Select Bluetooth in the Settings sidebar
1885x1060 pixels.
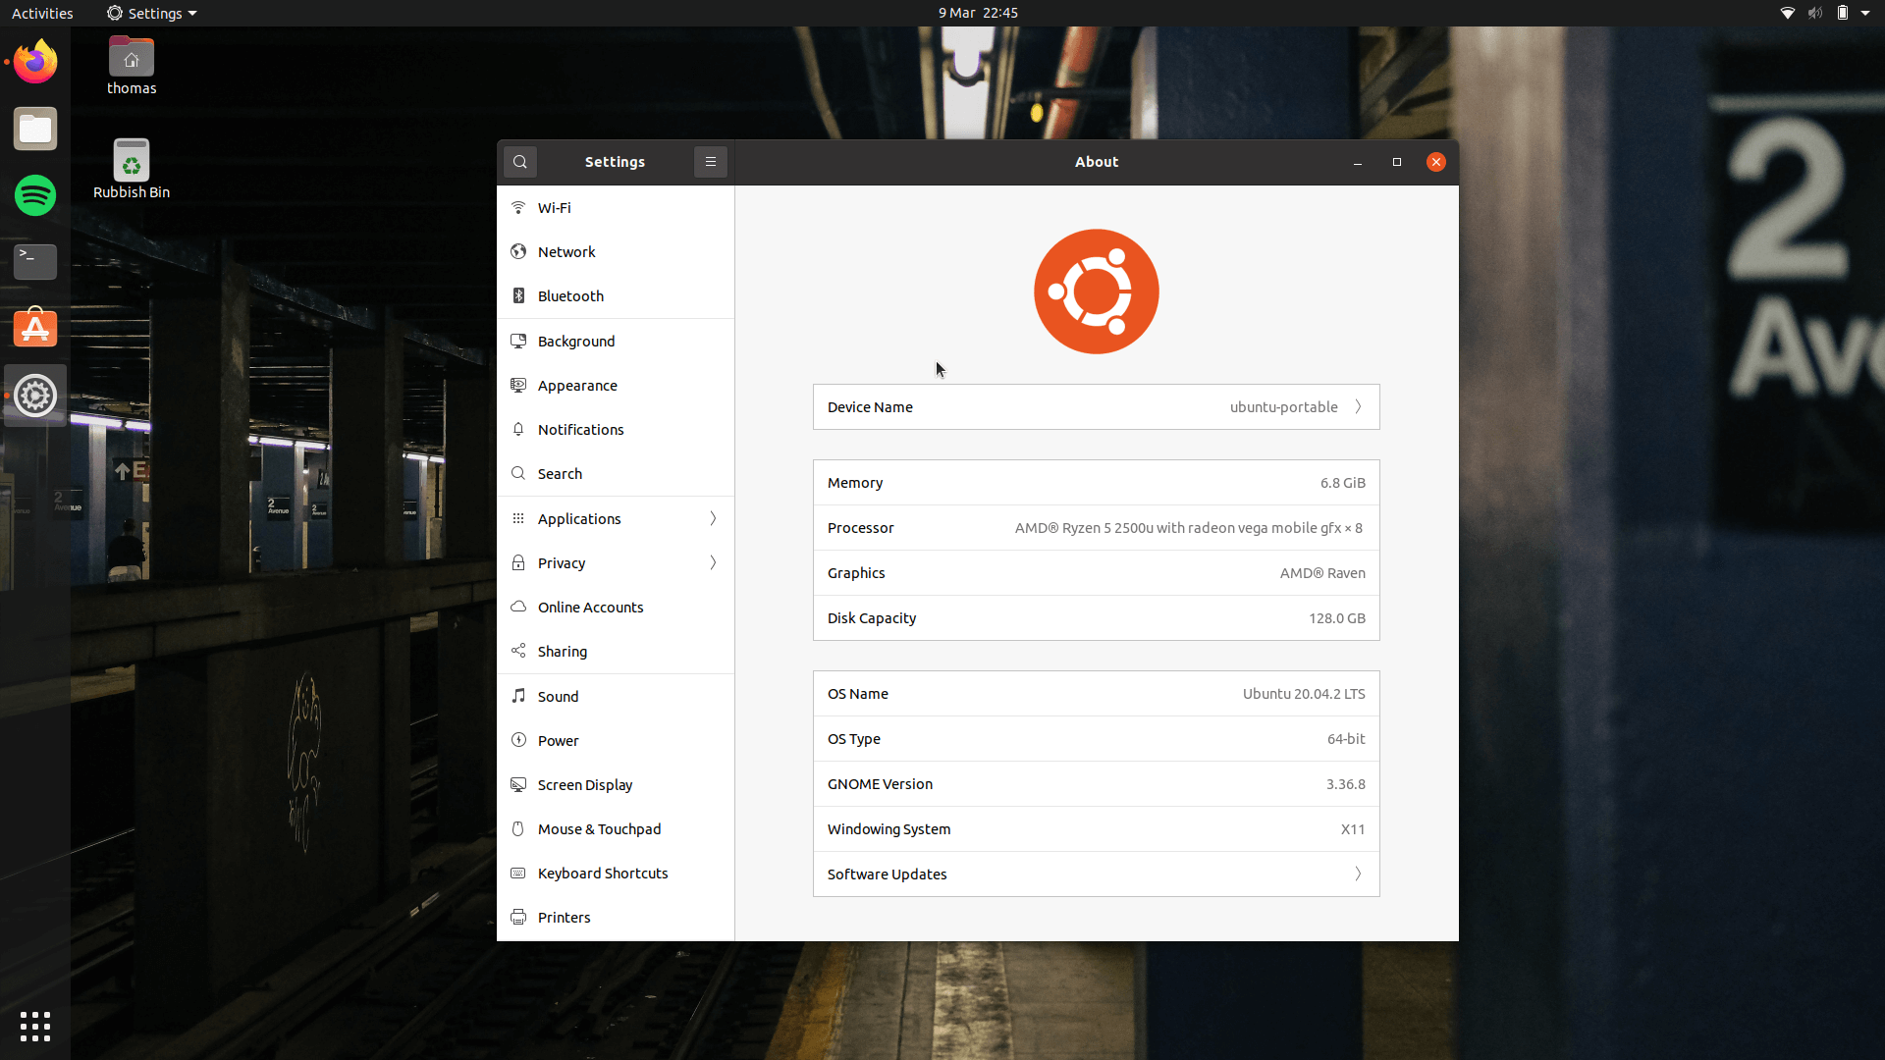[x=569, y=295]
